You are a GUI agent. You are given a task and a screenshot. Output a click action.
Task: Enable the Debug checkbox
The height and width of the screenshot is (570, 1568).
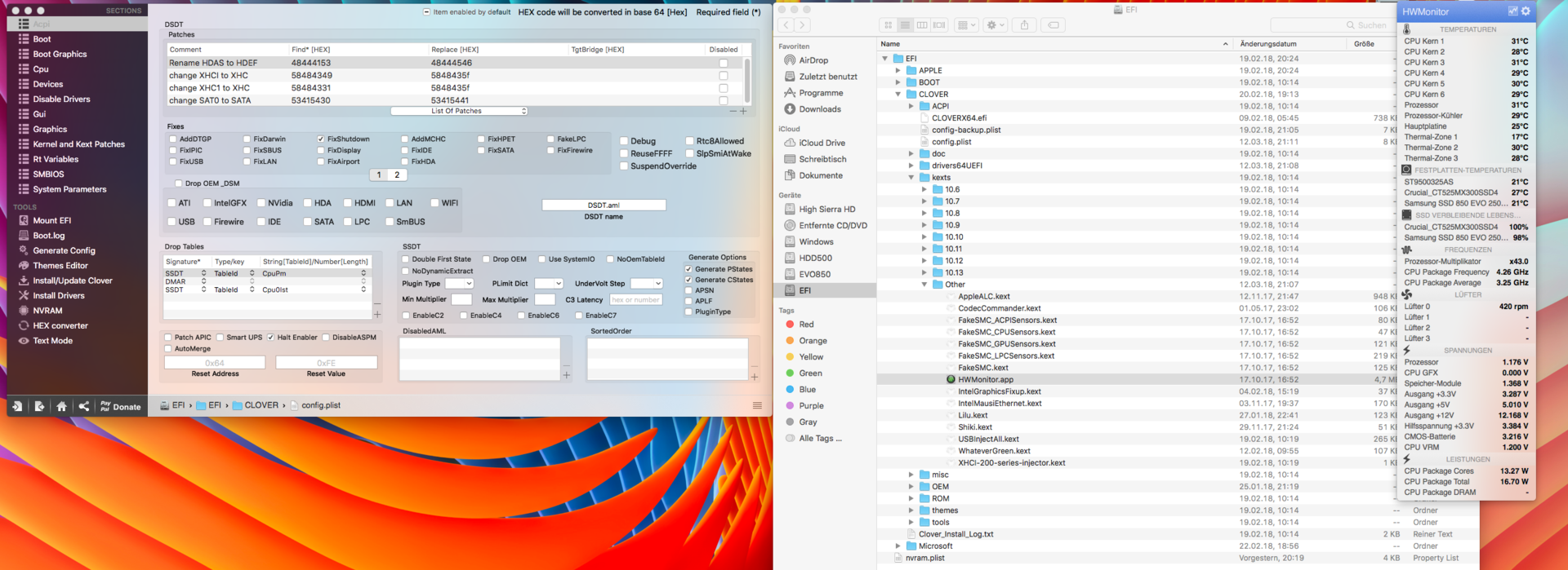(x=624, y=141)
